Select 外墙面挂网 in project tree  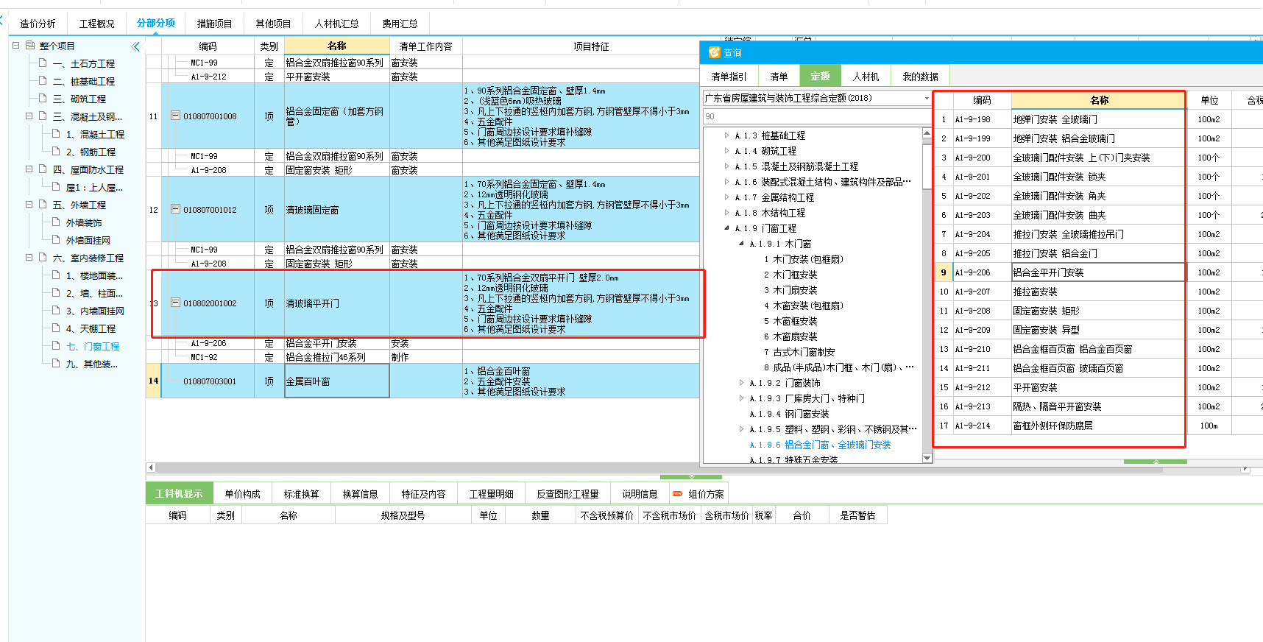[x=88, y=240]
